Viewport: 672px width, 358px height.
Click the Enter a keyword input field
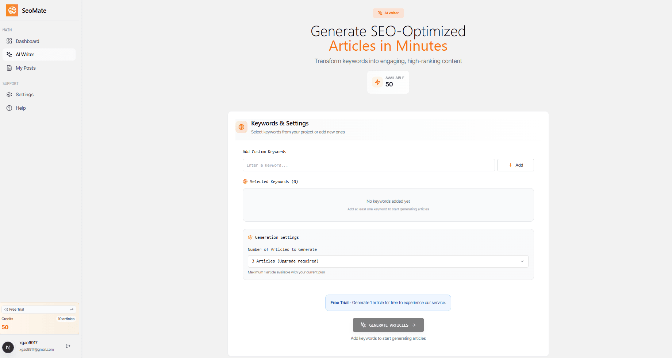tap(368, 165)
